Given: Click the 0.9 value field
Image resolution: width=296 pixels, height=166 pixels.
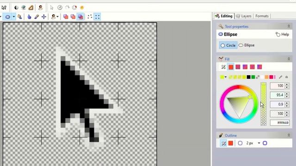Looking at the screenshot, I should 277,104.
